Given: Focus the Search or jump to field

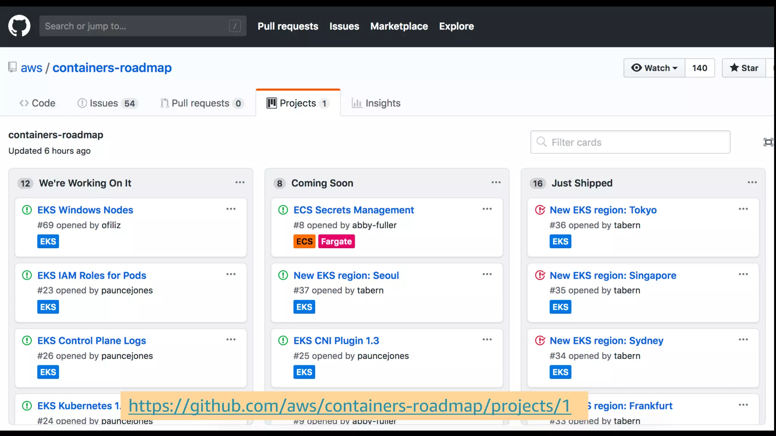Looking at the screenshot, I should [143, 26].
